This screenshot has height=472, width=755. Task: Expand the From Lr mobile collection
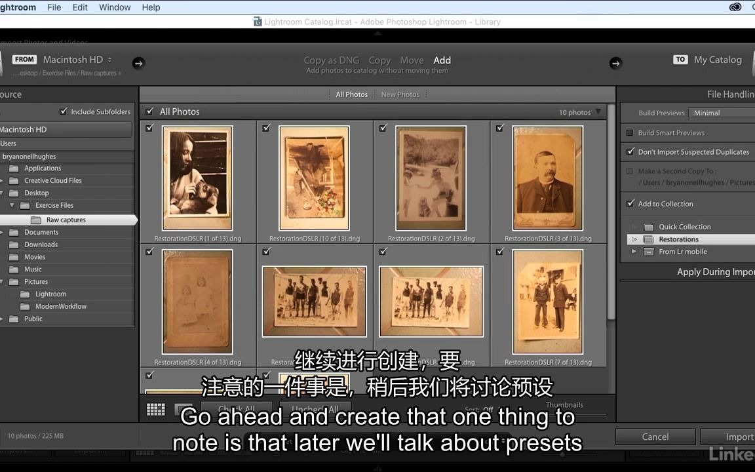634,251
